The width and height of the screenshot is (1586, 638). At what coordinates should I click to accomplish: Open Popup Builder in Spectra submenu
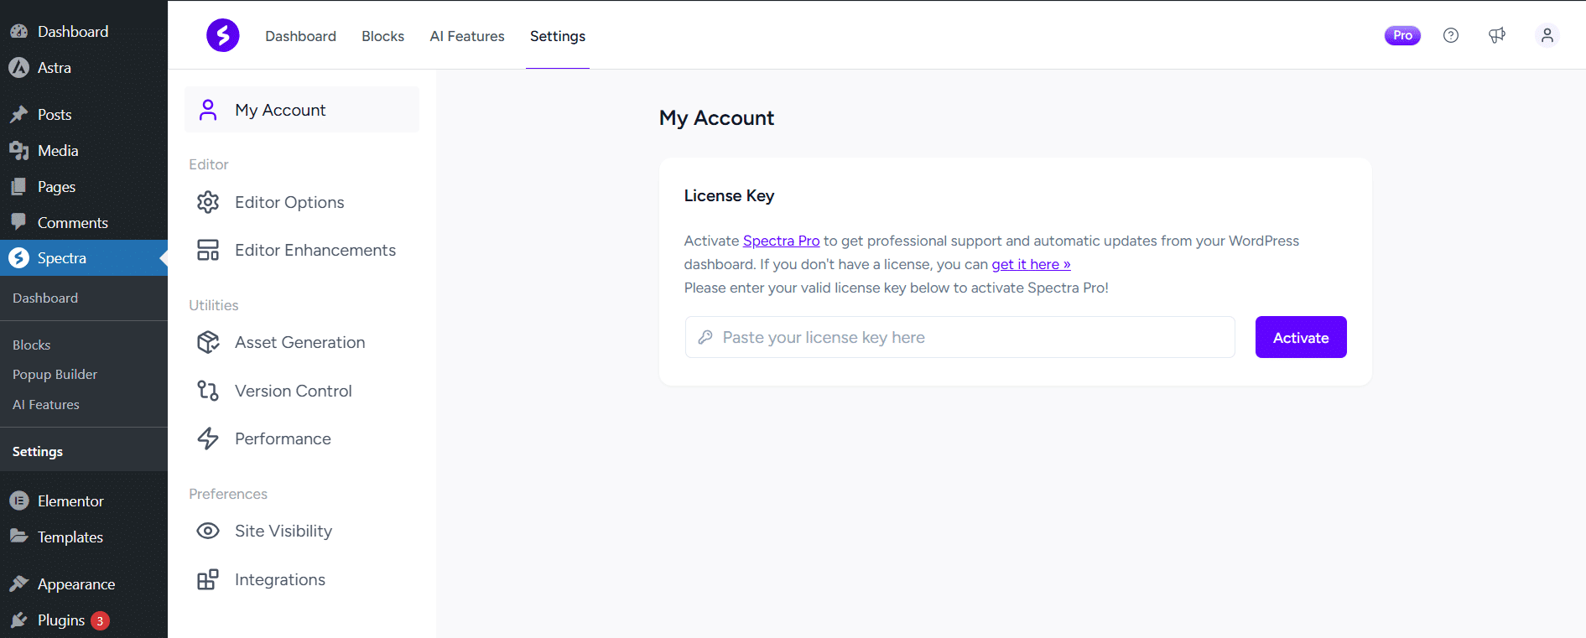pos(55,375)
